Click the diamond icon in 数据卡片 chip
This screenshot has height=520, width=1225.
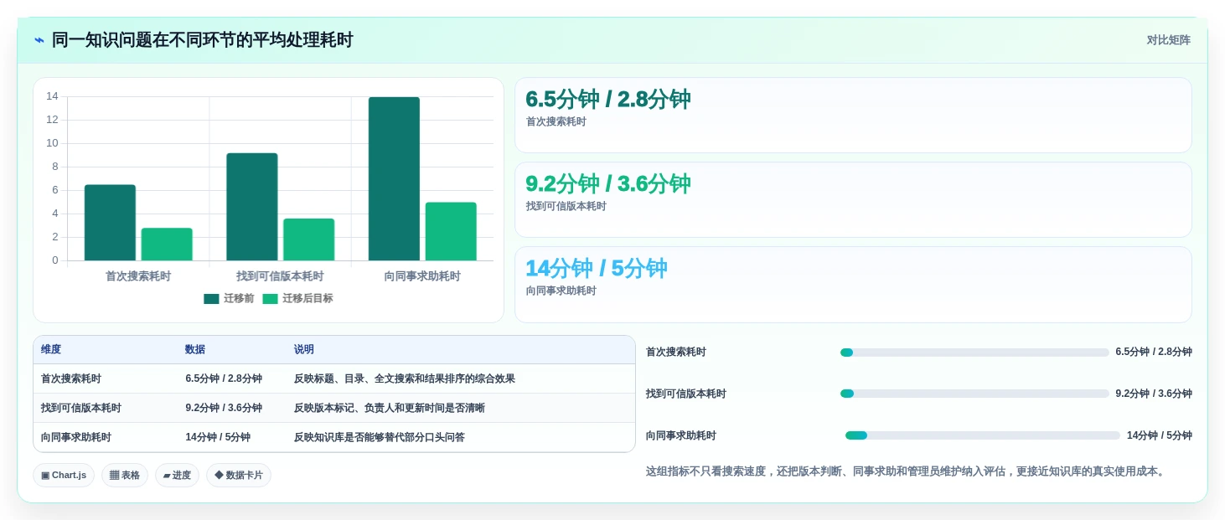click(x=219, y=475)
